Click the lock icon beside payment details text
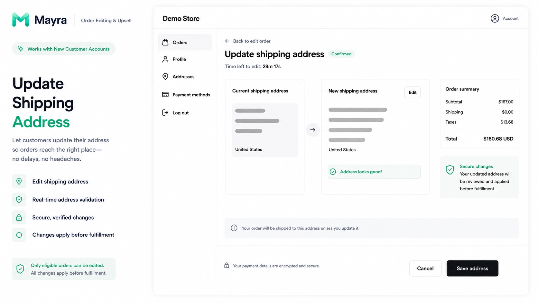Image resolution: width=538 pixels, height=303 pixels. tap(227, 265)
